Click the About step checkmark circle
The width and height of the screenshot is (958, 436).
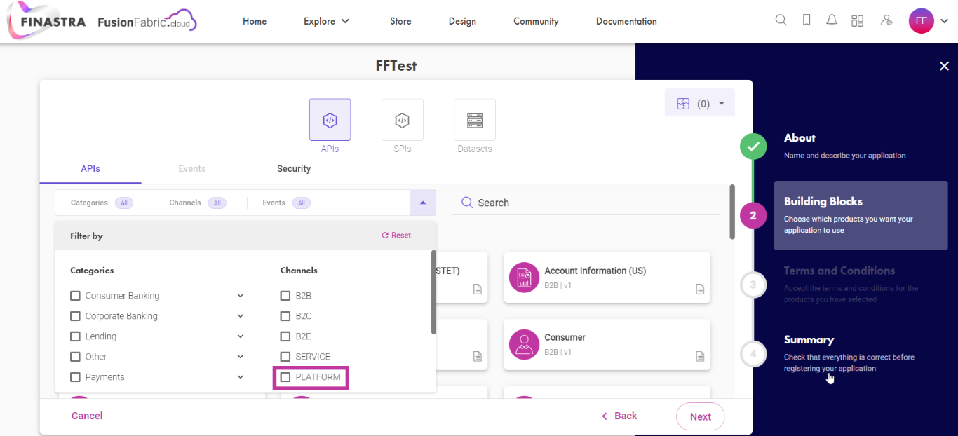tap(753, 147)
